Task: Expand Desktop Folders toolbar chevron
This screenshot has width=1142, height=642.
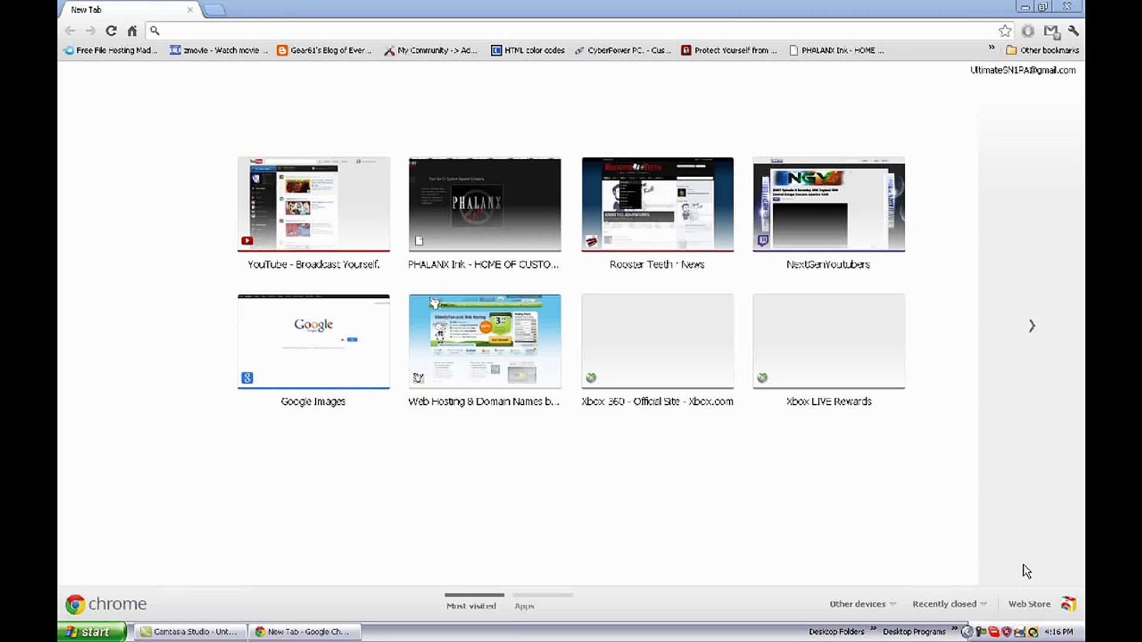Action: [873, 628]
